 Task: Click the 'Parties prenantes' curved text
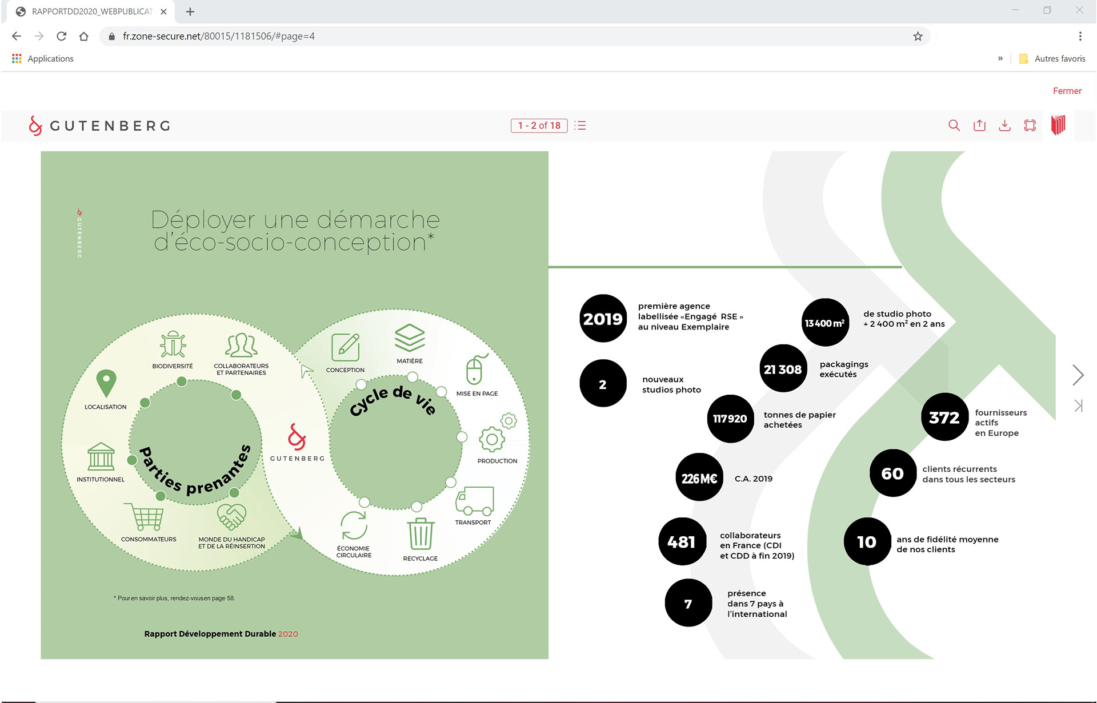point(196,472)
